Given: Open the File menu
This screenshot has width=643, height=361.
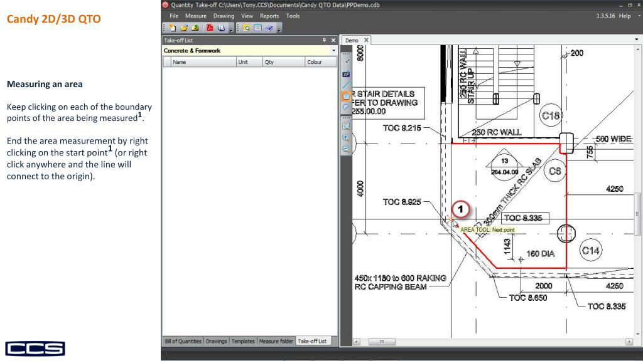Looking at the screenshot, I should [174, 16].
